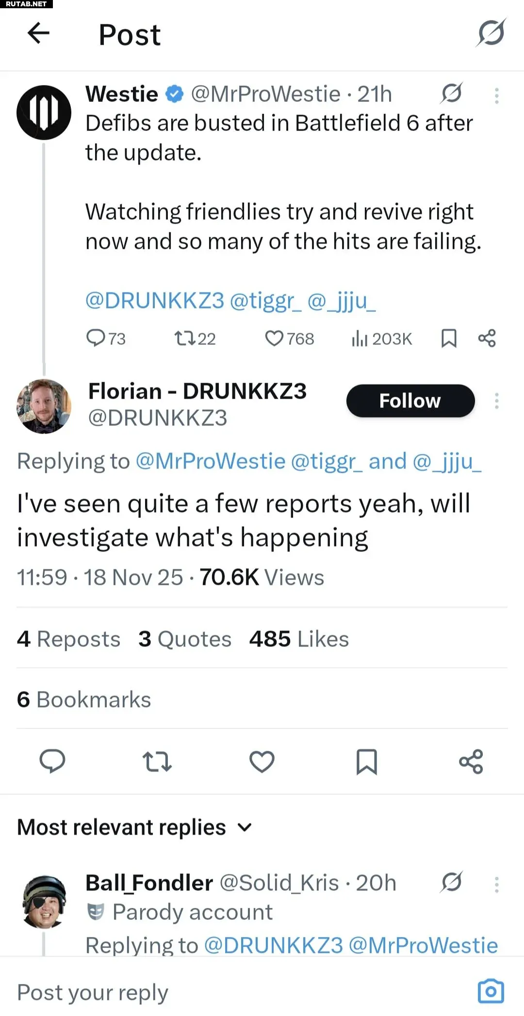Viewport: 524px width, 1016px height.
Task: Open Westie's profile avatar
Action: click(44, 113)
